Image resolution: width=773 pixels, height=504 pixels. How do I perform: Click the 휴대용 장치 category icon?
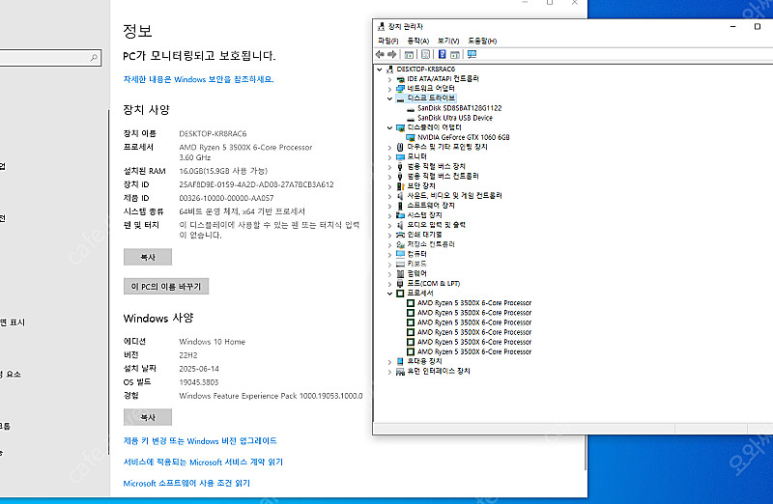[x=400, y=362]
